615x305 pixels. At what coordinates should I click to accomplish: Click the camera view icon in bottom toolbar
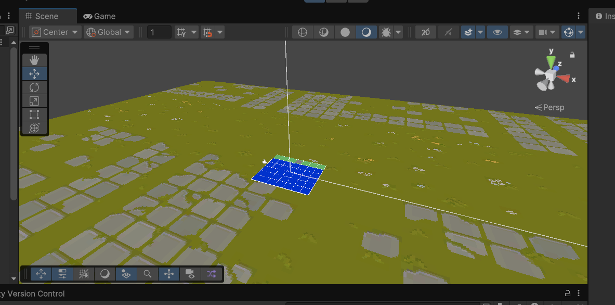coord(189,274)
